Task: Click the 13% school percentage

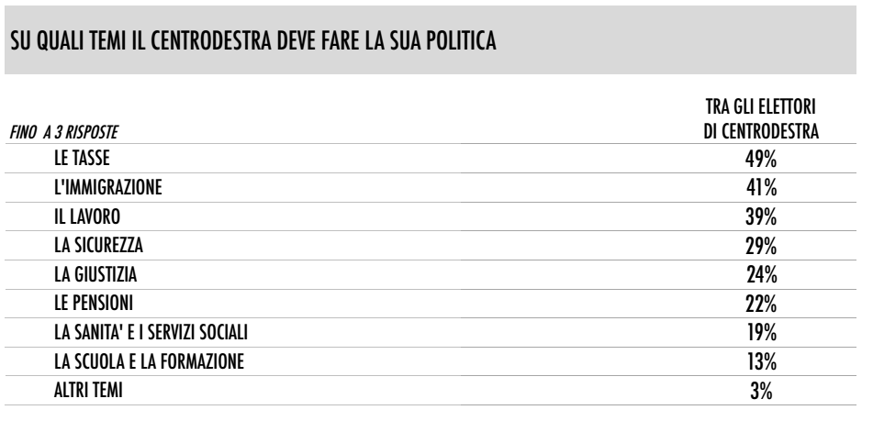Action: (762, 362)
